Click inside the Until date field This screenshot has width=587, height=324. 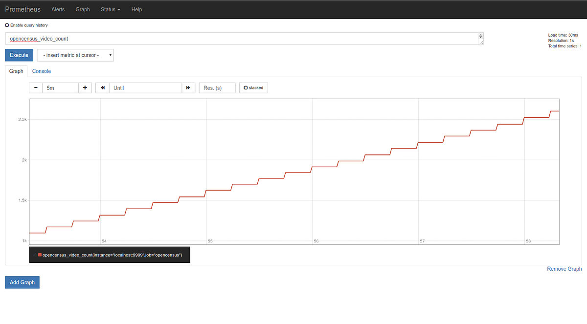(145, 87)
